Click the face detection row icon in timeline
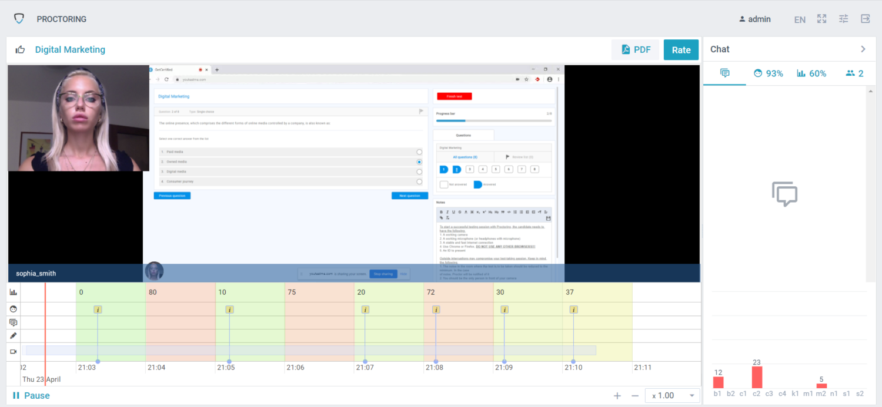This screenshot has height=407, width=882. click(14, 309)
